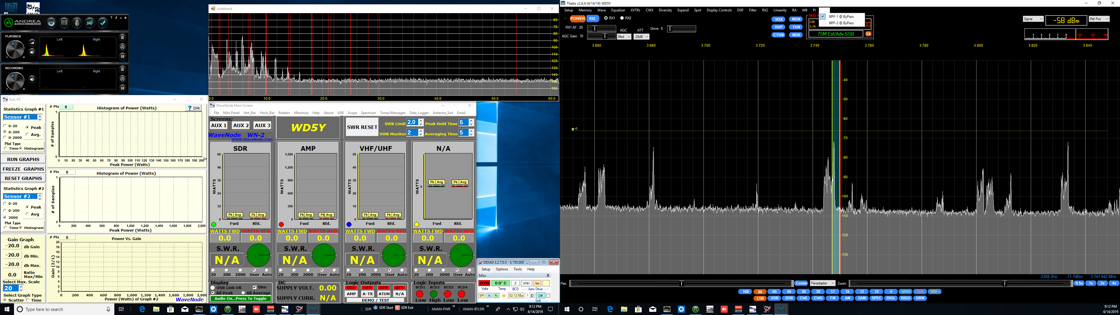Image resolution: width=1120 pixels, height=315 pixels.
Task: Click the 75M Ext/Adv SSB band text field
Action: pos(836,34)
